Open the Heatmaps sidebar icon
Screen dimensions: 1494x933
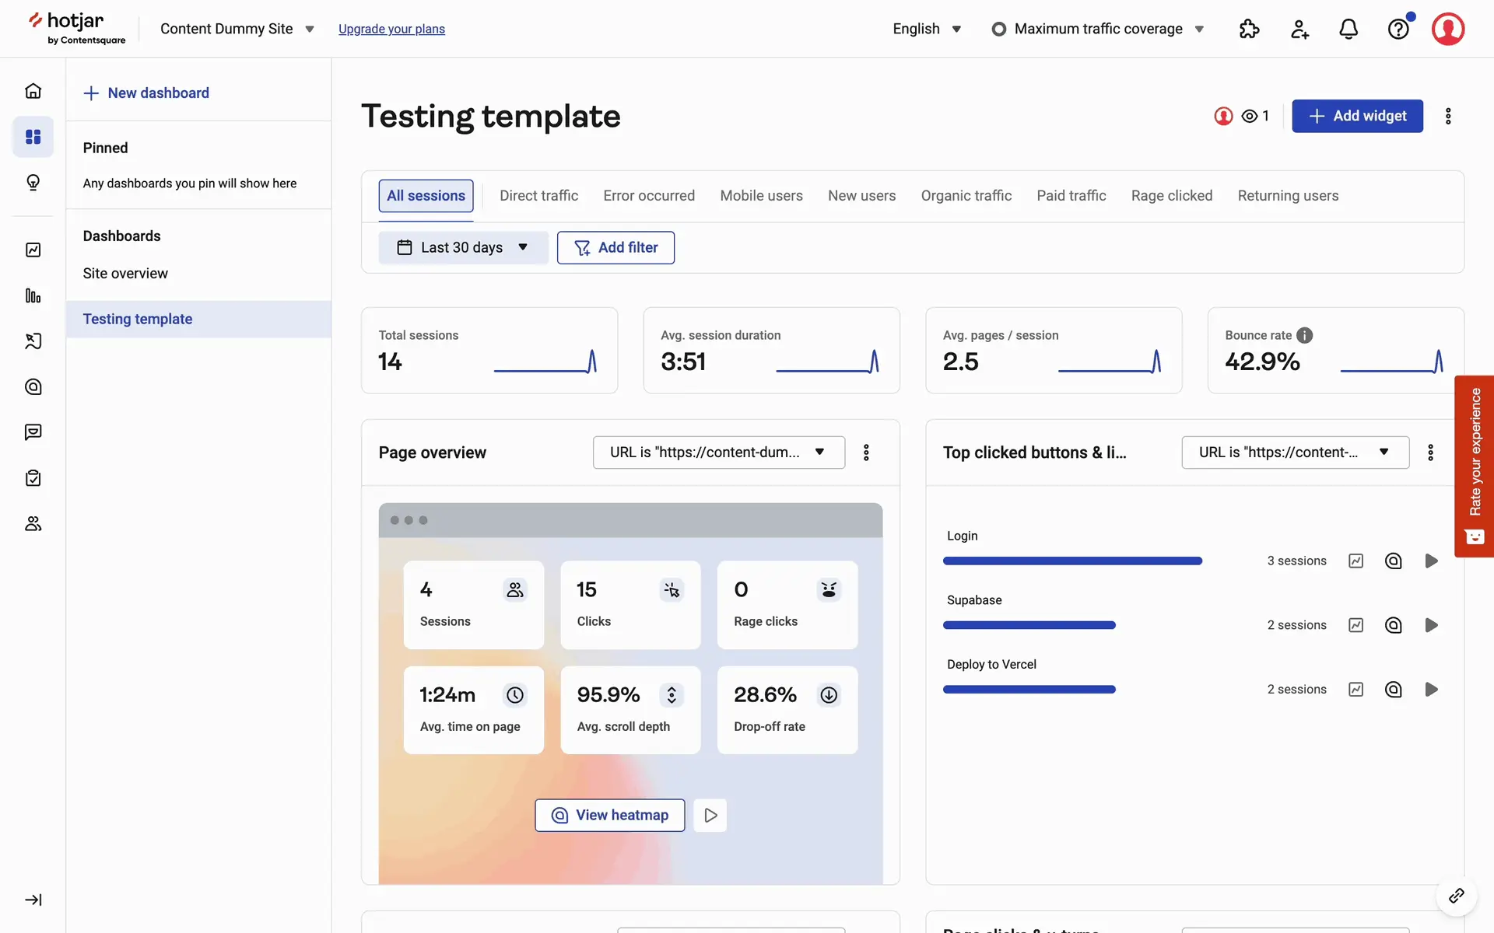click(33, 386)
